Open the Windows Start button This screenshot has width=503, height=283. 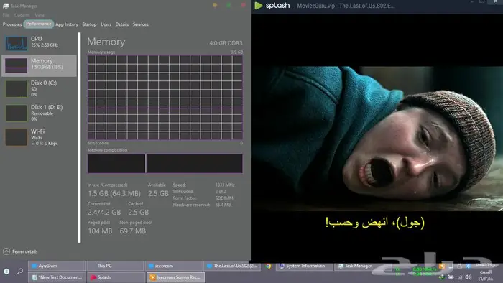pyautogui.click(x=6, y=272)
